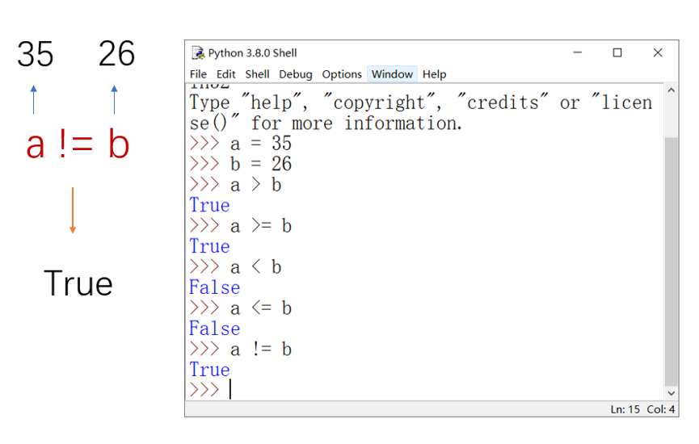Click the red "a != b" expression on the left
The image size is (699, 444).
[x=78, y=145]
